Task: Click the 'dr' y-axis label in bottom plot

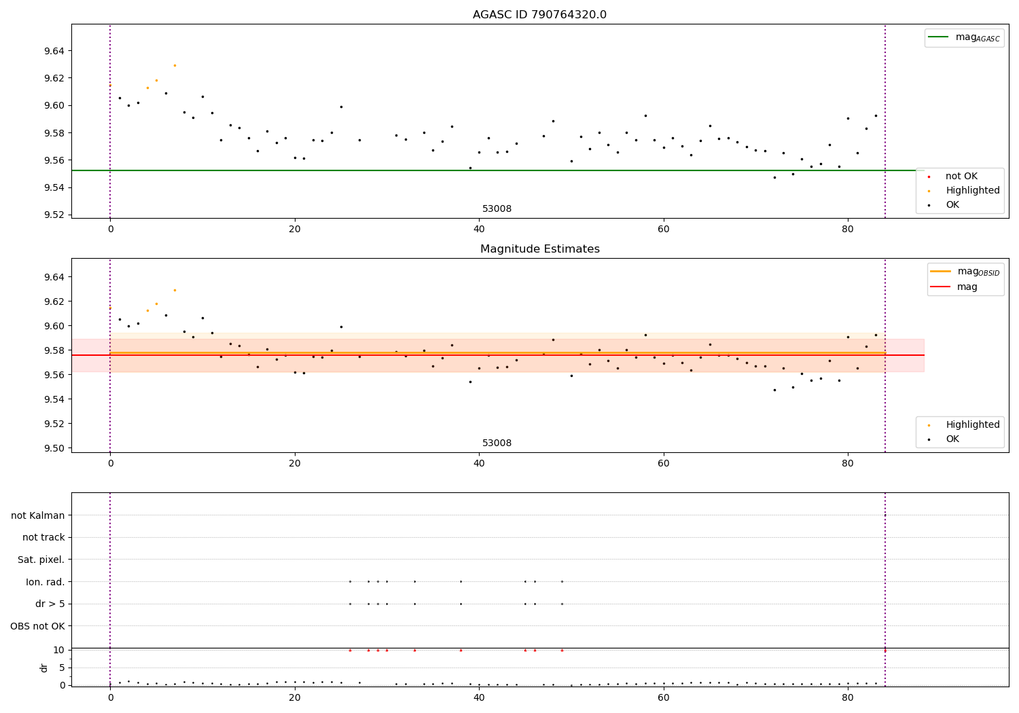Action: 44,668
